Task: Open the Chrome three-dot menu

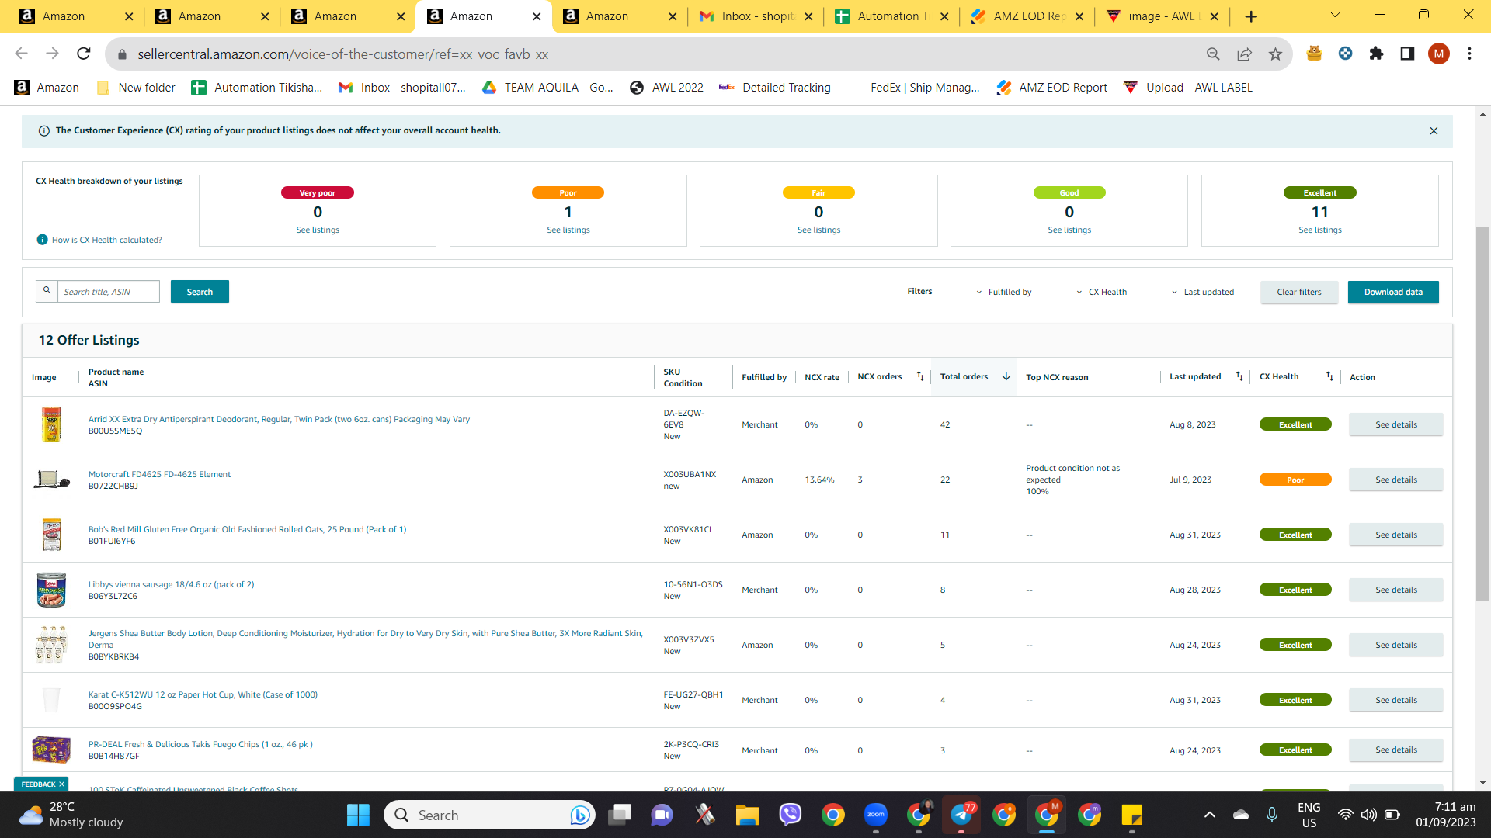Action: (1469, 54)
